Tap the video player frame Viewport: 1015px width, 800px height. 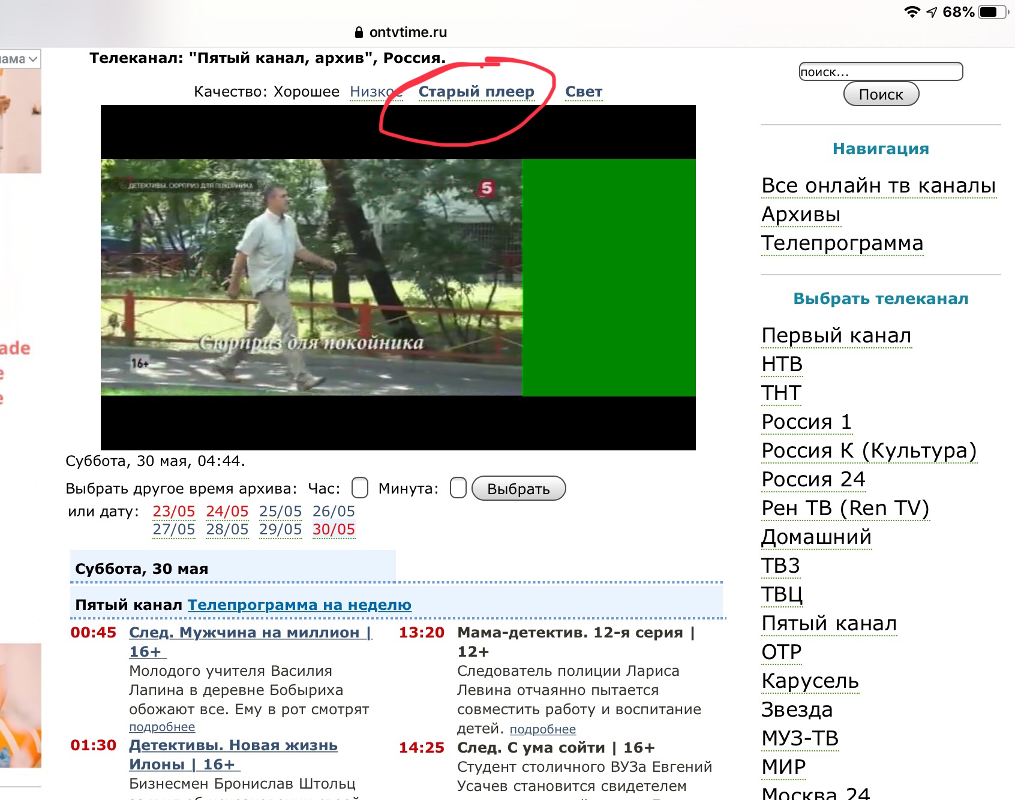(398, 278)
